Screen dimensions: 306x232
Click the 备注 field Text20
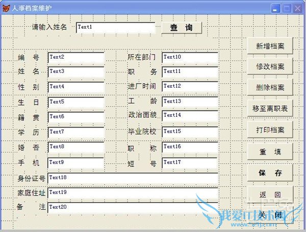pos(133,208)
